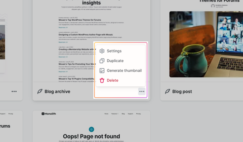Click the Blog archive template name
The width and height of the screenshot is (243, 142).
(57, 91)
